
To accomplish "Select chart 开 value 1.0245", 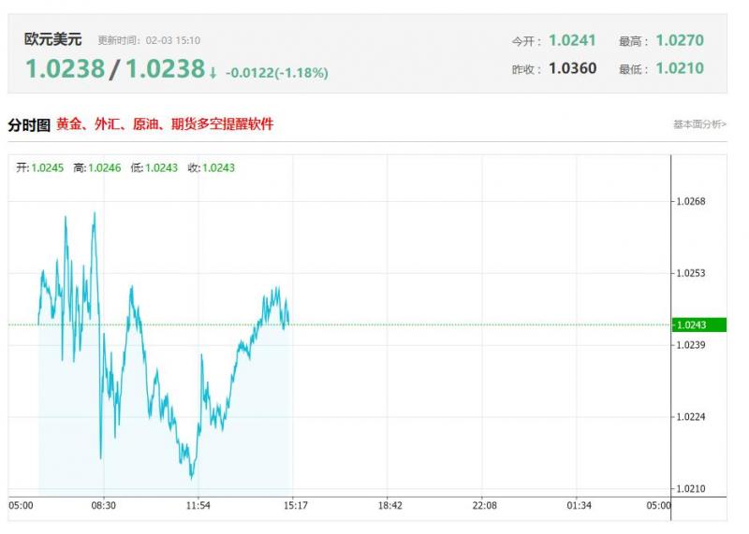I will pos(48,168).
